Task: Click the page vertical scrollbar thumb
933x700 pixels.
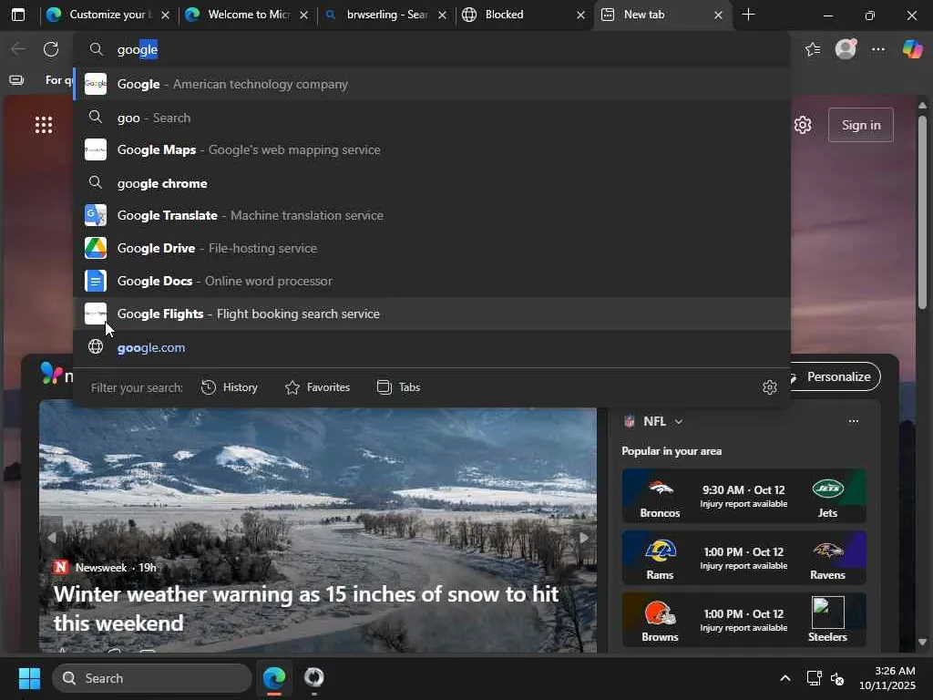Action: click(922, 211)
